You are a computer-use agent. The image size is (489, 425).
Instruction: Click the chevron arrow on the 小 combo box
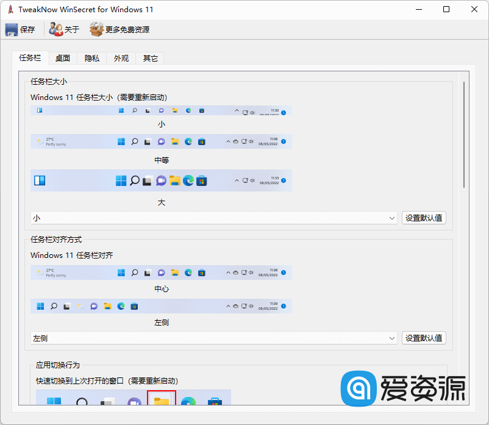point(393,218)
